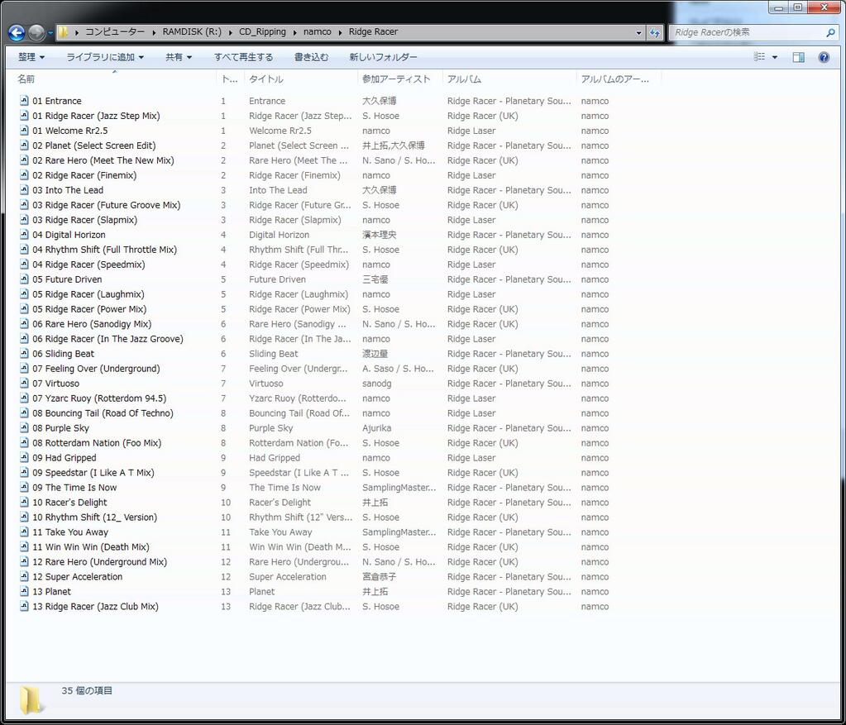Click namco breadcrumb segment
Viewport: 846px width, 725px height.
tap(318, 31)
